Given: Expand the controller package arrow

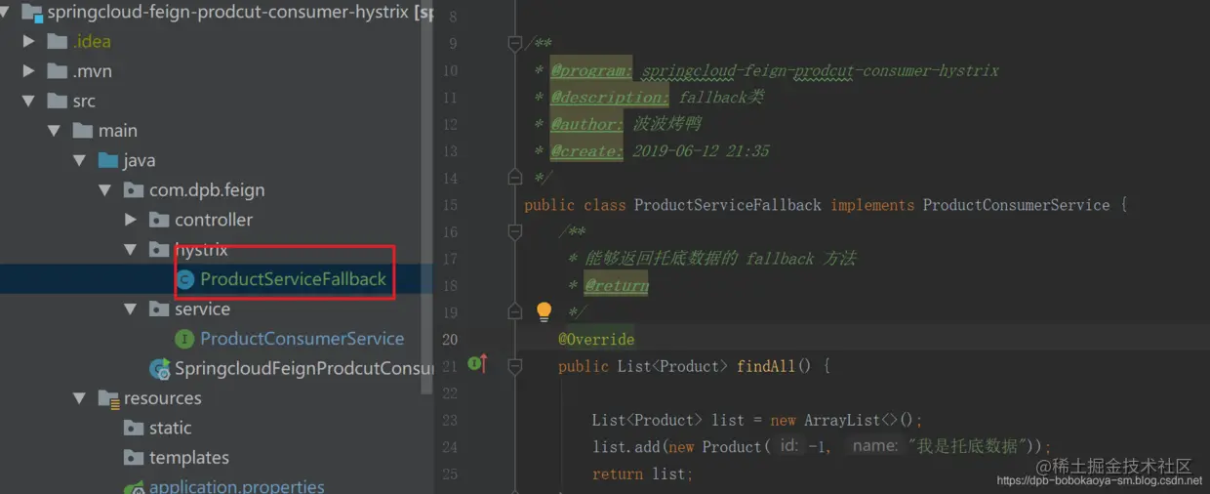Looking at the screenshot, I should [x=131, y=220].
